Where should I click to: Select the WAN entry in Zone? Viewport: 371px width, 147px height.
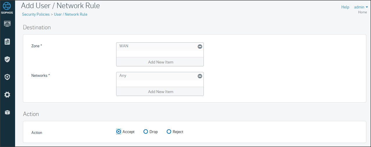124,46
